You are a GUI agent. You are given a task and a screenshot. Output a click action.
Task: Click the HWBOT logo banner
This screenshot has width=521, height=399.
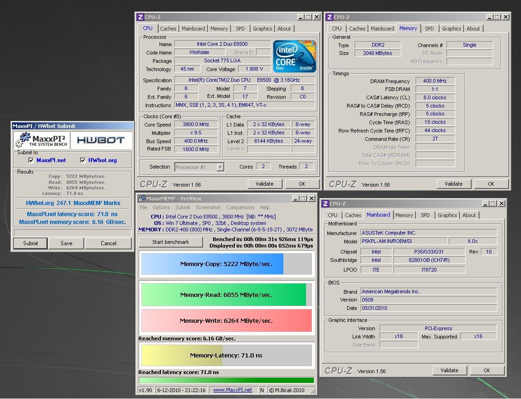[x=101, y=140]
